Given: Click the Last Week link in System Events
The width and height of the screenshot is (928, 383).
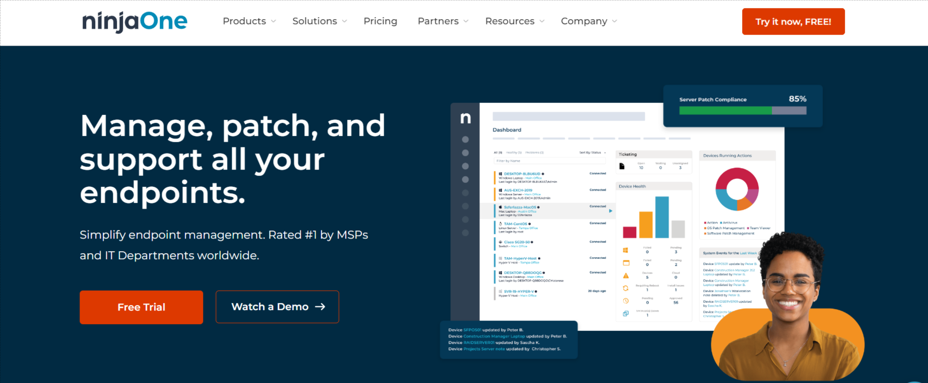Looking at the screenshot, I should (x=748, y=253).
